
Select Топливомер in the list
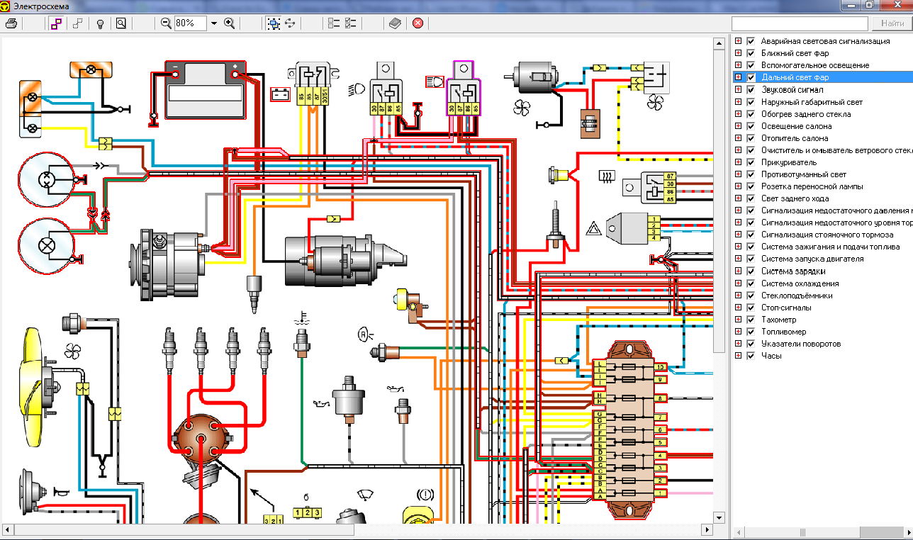783,332
